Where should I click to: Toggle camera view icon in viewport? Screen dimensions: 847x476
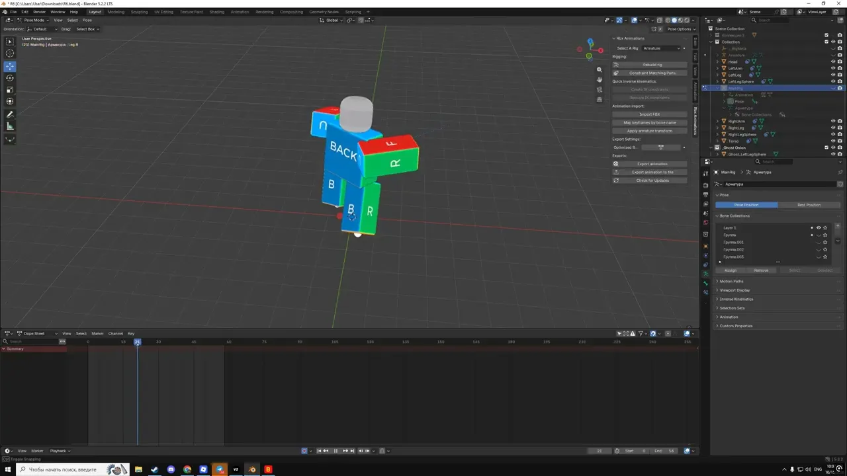tap(600, 89)
